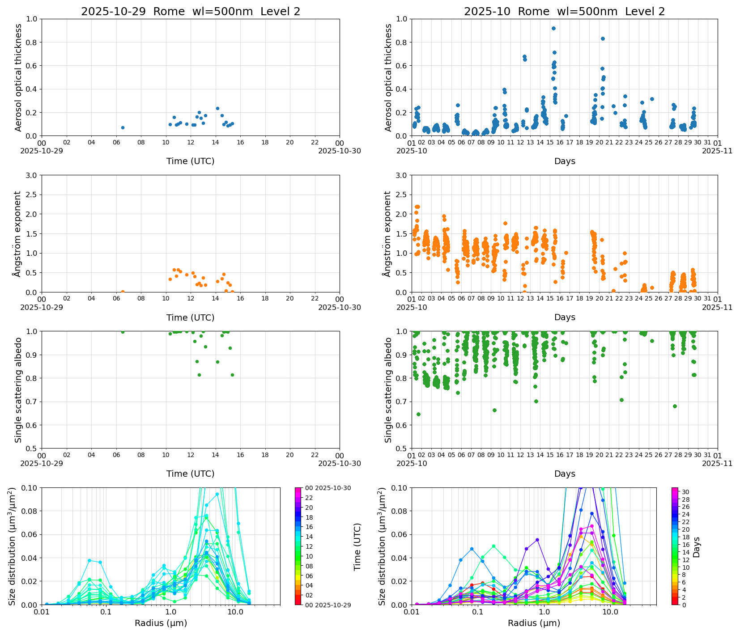
Task: Click "Days" x-axis label below monthly AOT plot
Action: click(565, 161)
